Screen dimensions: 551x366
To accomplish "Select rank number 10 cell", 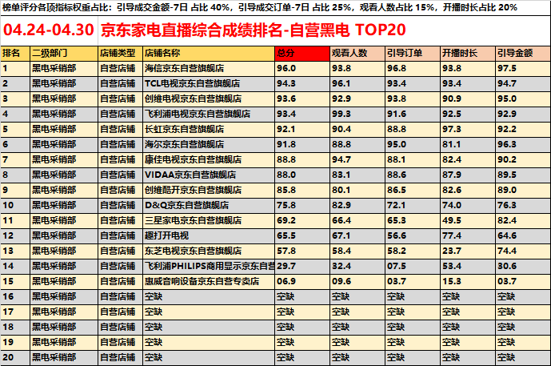I will (15, 205).
